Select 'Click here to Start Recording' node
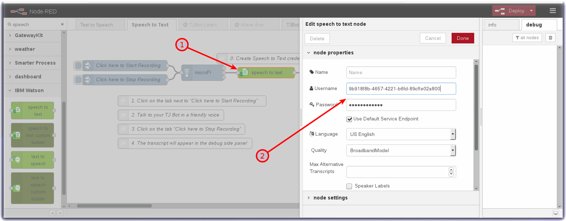 click(x=125, y=65)
